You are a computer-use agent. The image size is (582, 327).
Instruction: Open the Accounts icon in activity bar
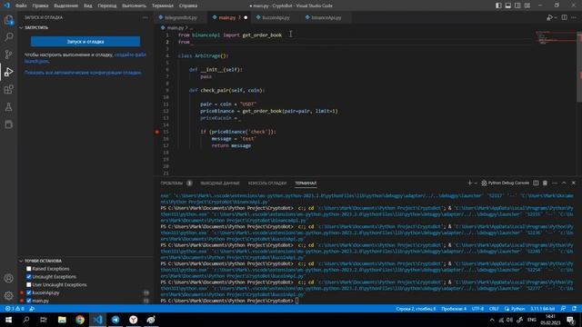click(x=8, y=279)
